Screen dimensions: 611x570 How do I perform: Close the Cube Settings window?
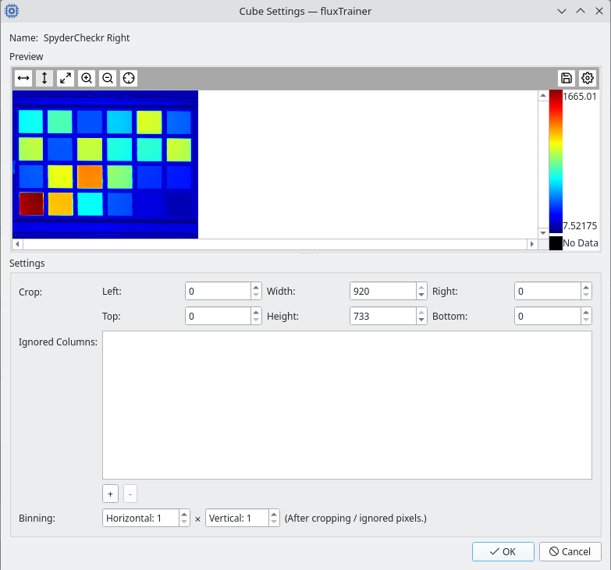click(599, 11)
